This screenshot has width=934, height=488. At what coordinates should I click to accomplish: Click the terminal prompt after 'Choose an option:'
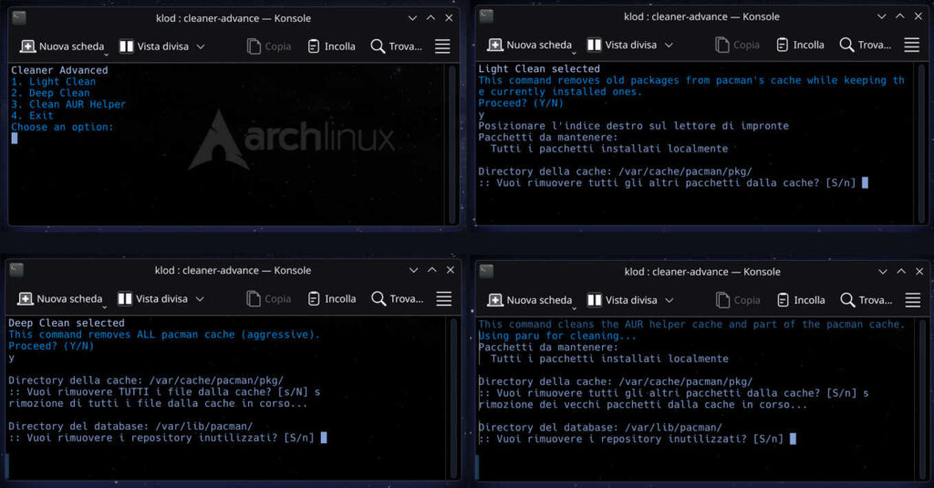tap(15, 139)
